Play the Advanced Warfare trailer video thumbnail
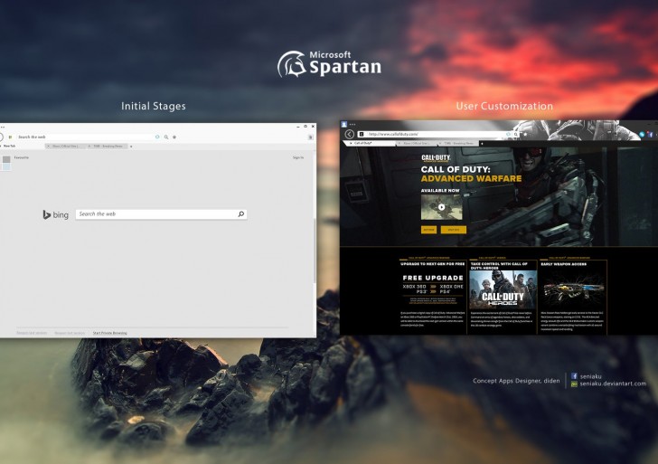This screenshot has width=658, height=464. coord(441,207)
